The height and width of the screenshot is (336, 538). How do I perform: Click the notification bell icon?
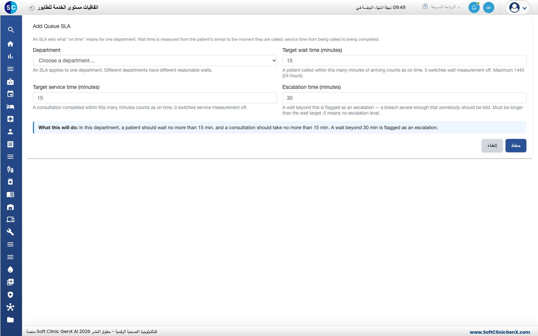point(474,7)
